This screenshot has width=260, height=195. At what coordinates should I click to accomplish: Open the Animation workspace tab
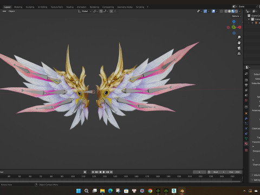pos(82,7)
